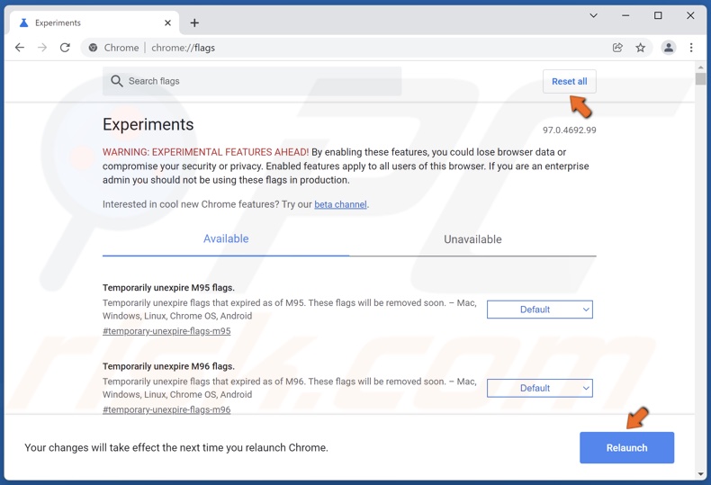This screenshot has width=711, height=485.
Task: Click the scrollbar up arrow
Action: (x=700, y=67)
